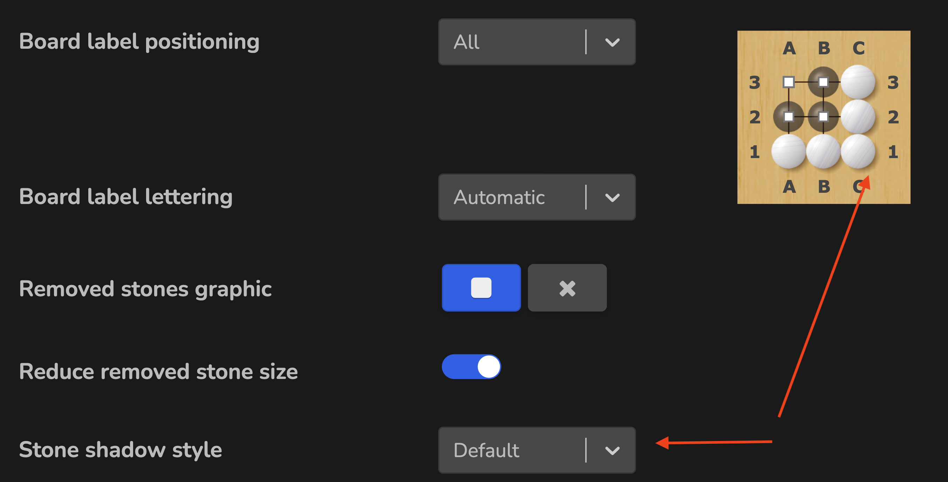The width and height of the screenshot is (948, 482).
Task: Click the removed stone marker at A2
Action: pyautogui.click(x=789, y=117)
